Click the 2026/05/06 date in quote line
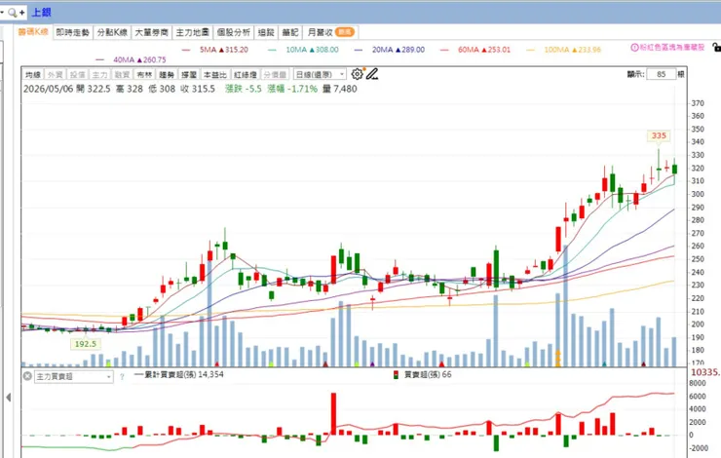The image size is (721, 458). (x=49, y=89)
